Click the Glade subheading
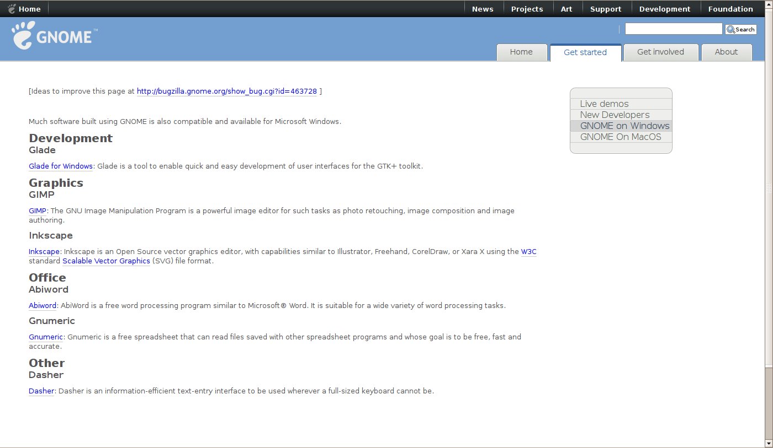Image resolution: width=773 pixels, height=448 pixels. (42, 150)
